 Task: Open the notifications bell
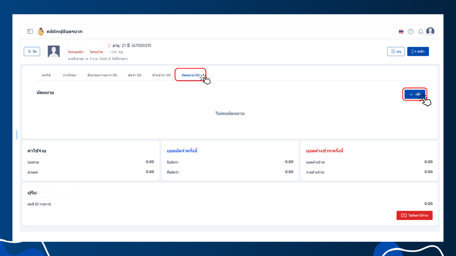420,32
